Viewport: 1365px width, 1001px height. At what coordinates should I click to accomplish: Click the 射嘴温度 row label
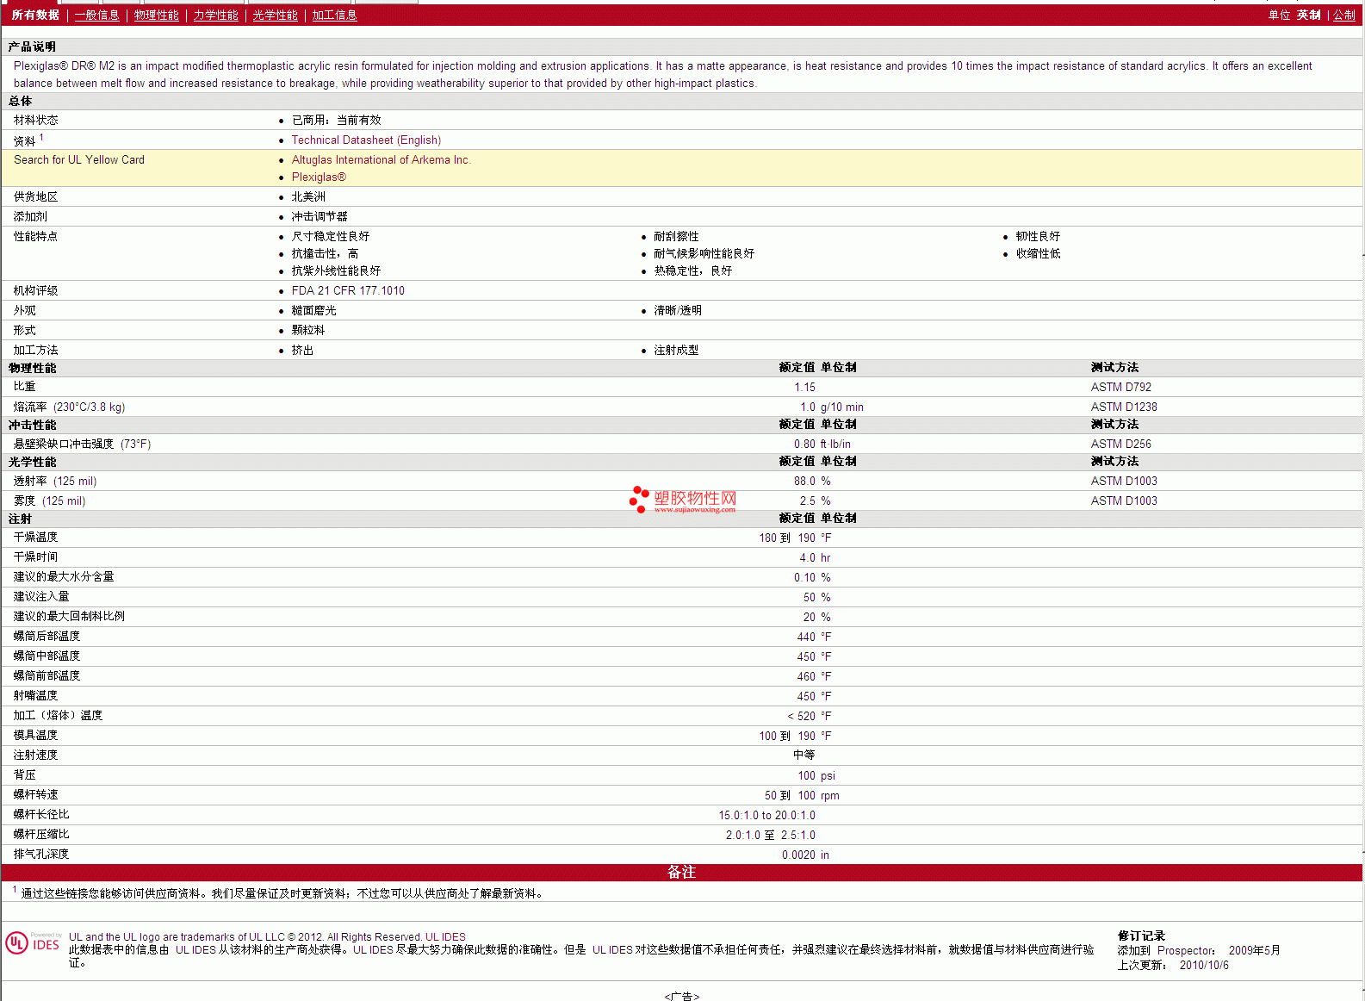click(x=35, y=696)
